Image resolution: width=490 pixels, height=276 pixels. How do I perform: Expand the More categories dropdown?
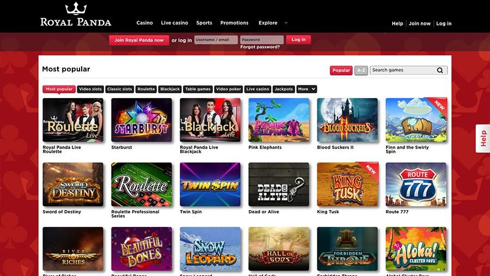coord(307,89)
